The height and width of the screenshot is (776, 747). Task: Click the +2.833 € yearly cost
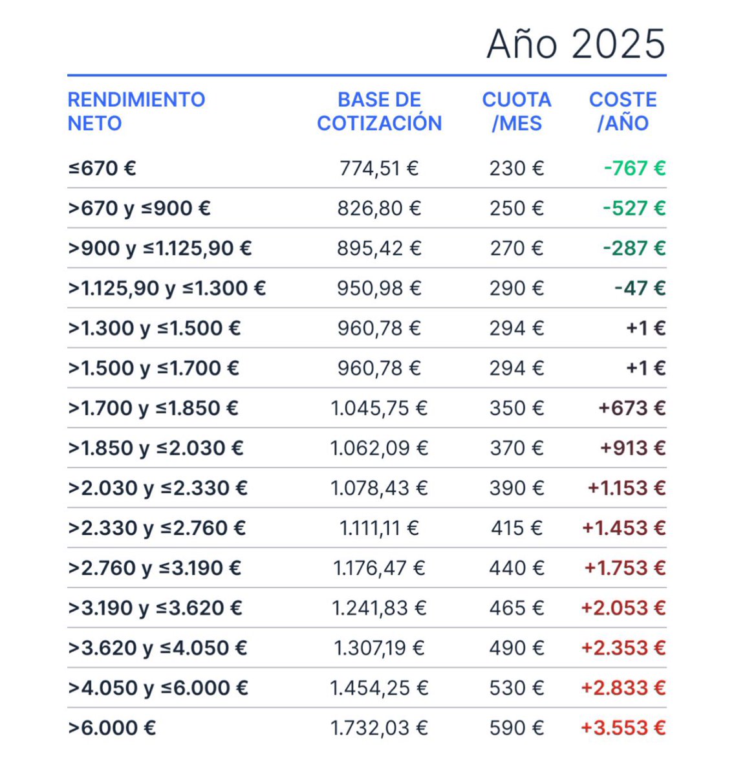click(623, 688)
